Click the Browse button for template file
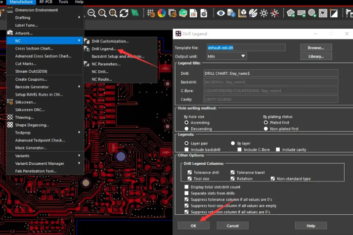 [315, 47]
